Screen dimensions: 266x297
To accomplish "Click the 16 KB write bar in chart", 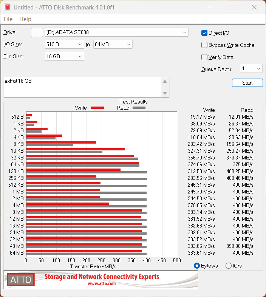I will coord(76,149).
